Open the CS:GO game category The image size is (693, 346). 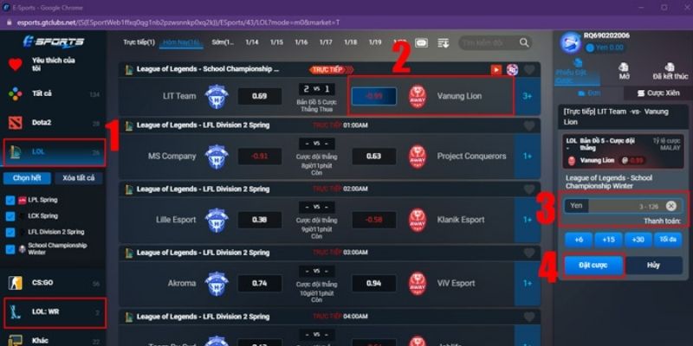(x=53, y=283)
